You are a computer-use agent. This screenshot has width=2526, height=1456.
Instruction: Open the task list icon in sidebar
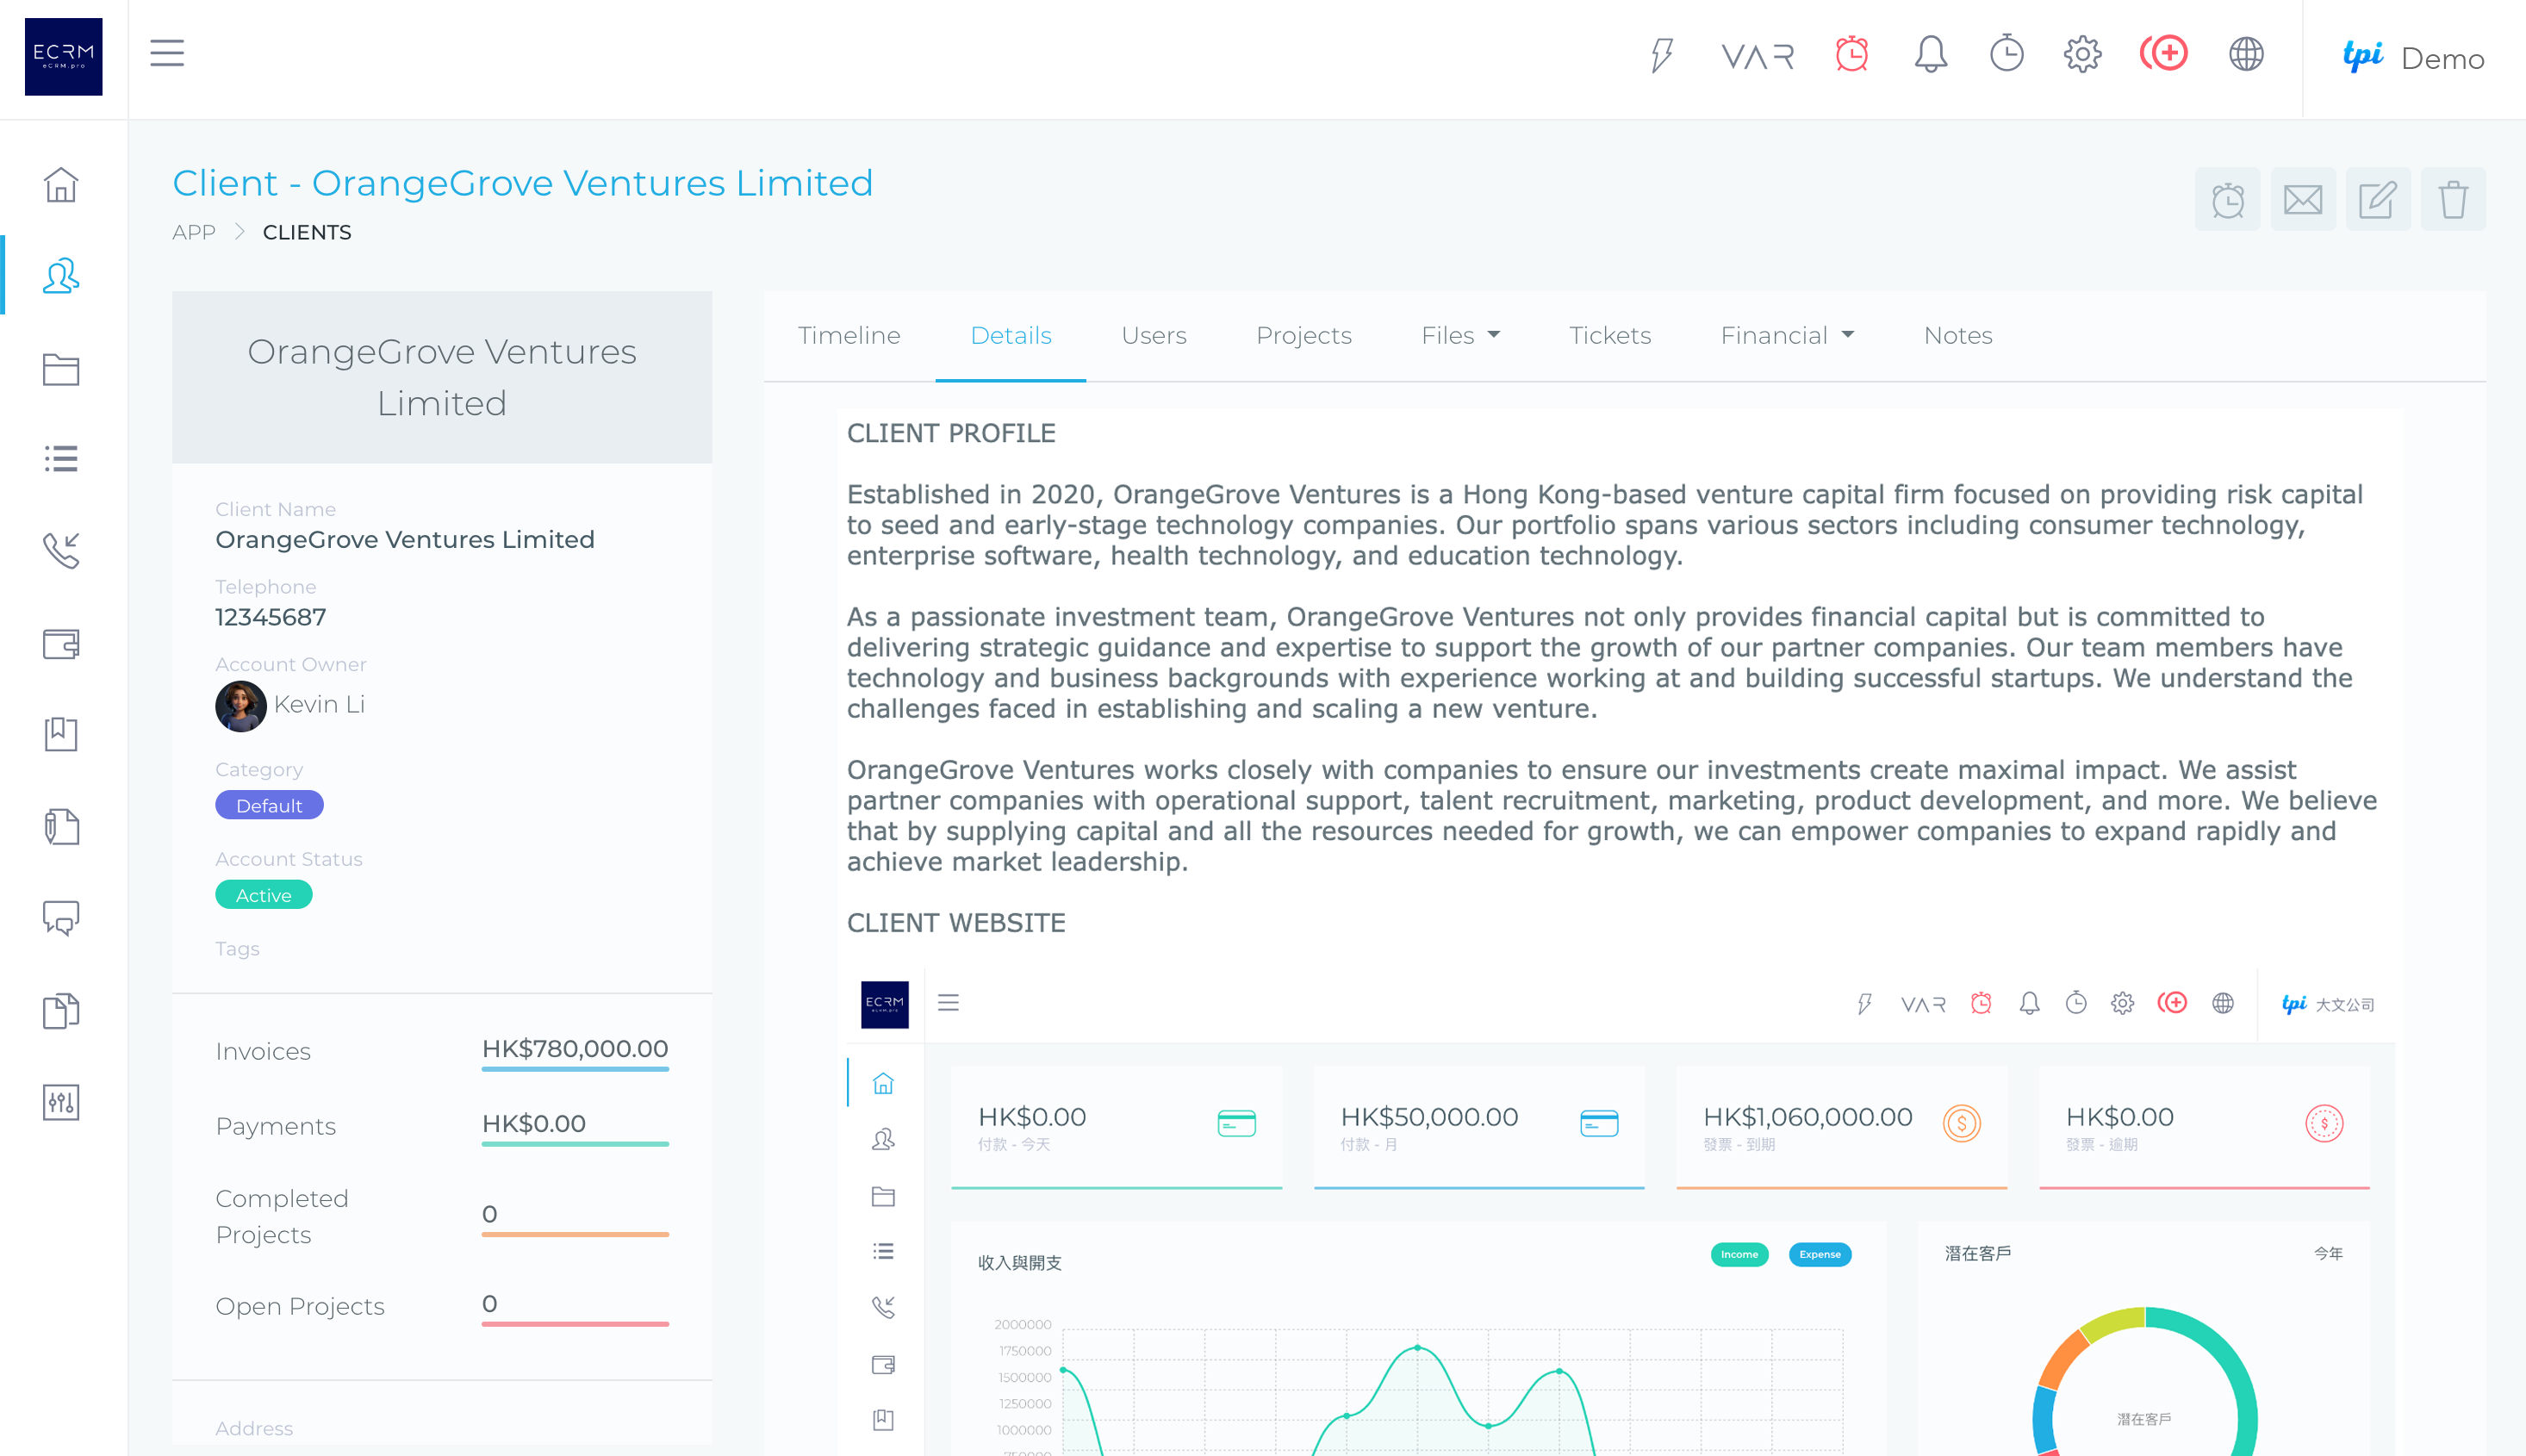tap(61, 458)
